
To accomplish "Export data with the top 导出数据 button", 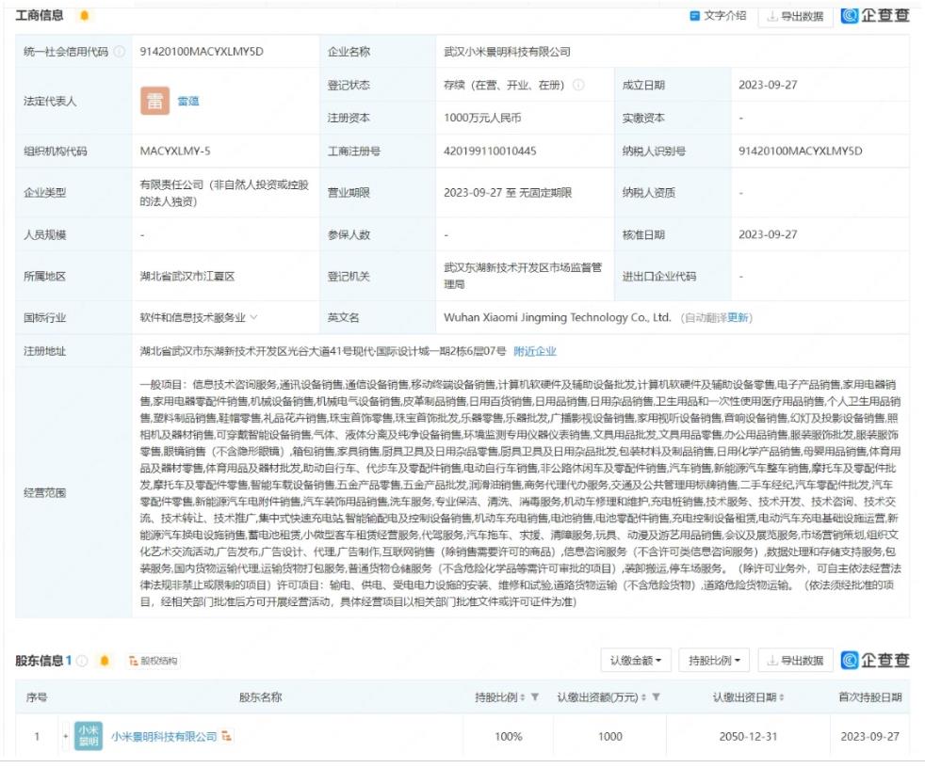I will (795, 16).
